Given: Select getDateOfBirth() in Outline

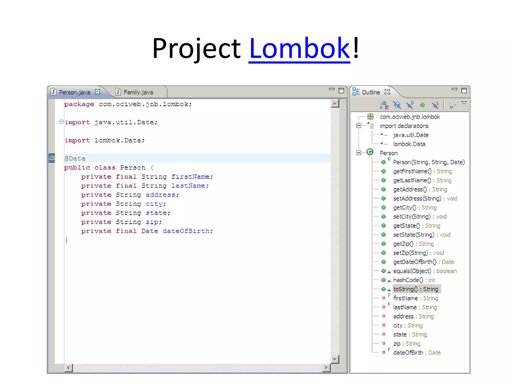Looking at the screenshot, I should 423,262.
